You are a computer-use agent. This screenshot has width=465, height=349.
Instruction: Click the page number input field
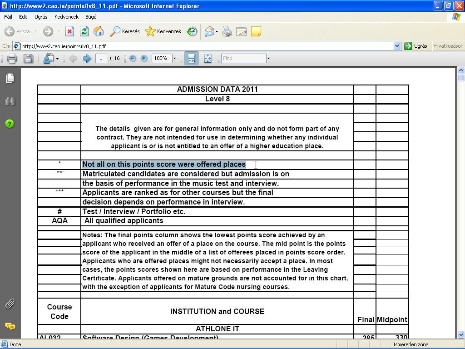[x=101, y=59]
